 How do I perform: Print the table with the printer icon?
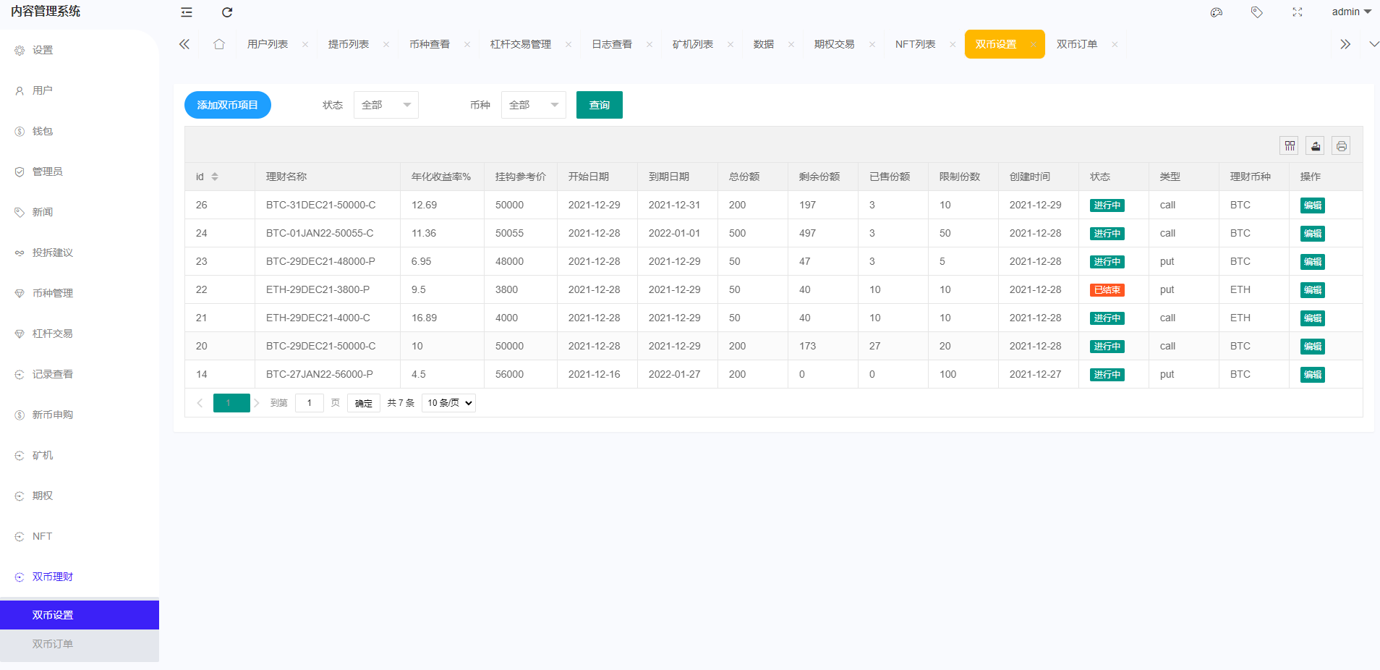1341,145
